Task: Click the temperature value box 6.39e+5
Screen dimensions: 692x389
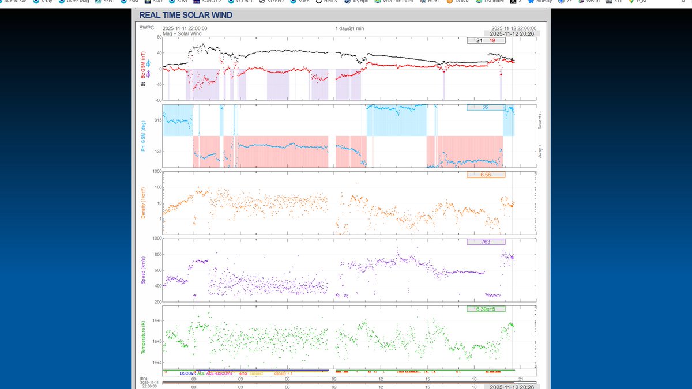Action: click(x=486, y=309)
